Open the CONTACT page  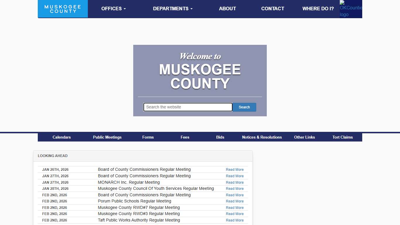pyautogui.click(x=273, y=8)
